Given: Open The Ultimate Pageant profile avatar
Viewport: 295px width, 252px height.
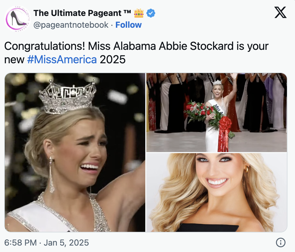Looking at the screenshot, I should click(17, 18).
